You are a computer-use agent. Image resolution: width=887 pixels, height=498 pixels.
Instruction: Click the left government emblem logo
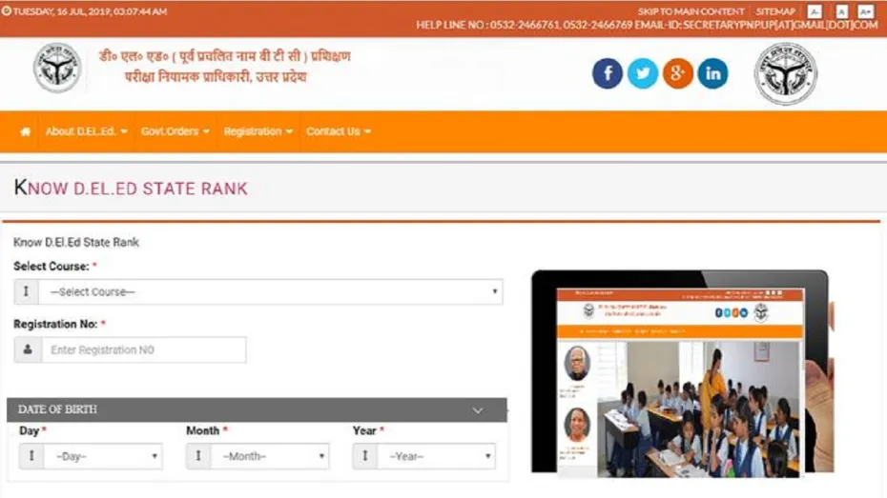point(57,68)
